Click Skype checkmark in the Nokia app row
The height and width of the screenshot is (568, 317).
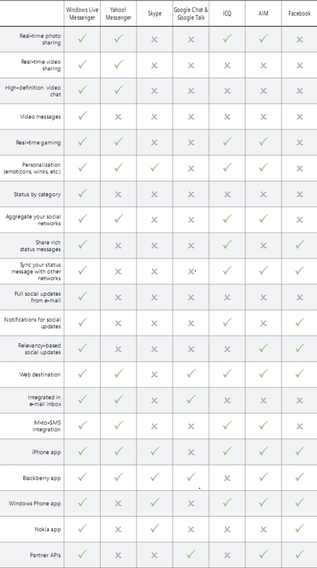(154, 529)
